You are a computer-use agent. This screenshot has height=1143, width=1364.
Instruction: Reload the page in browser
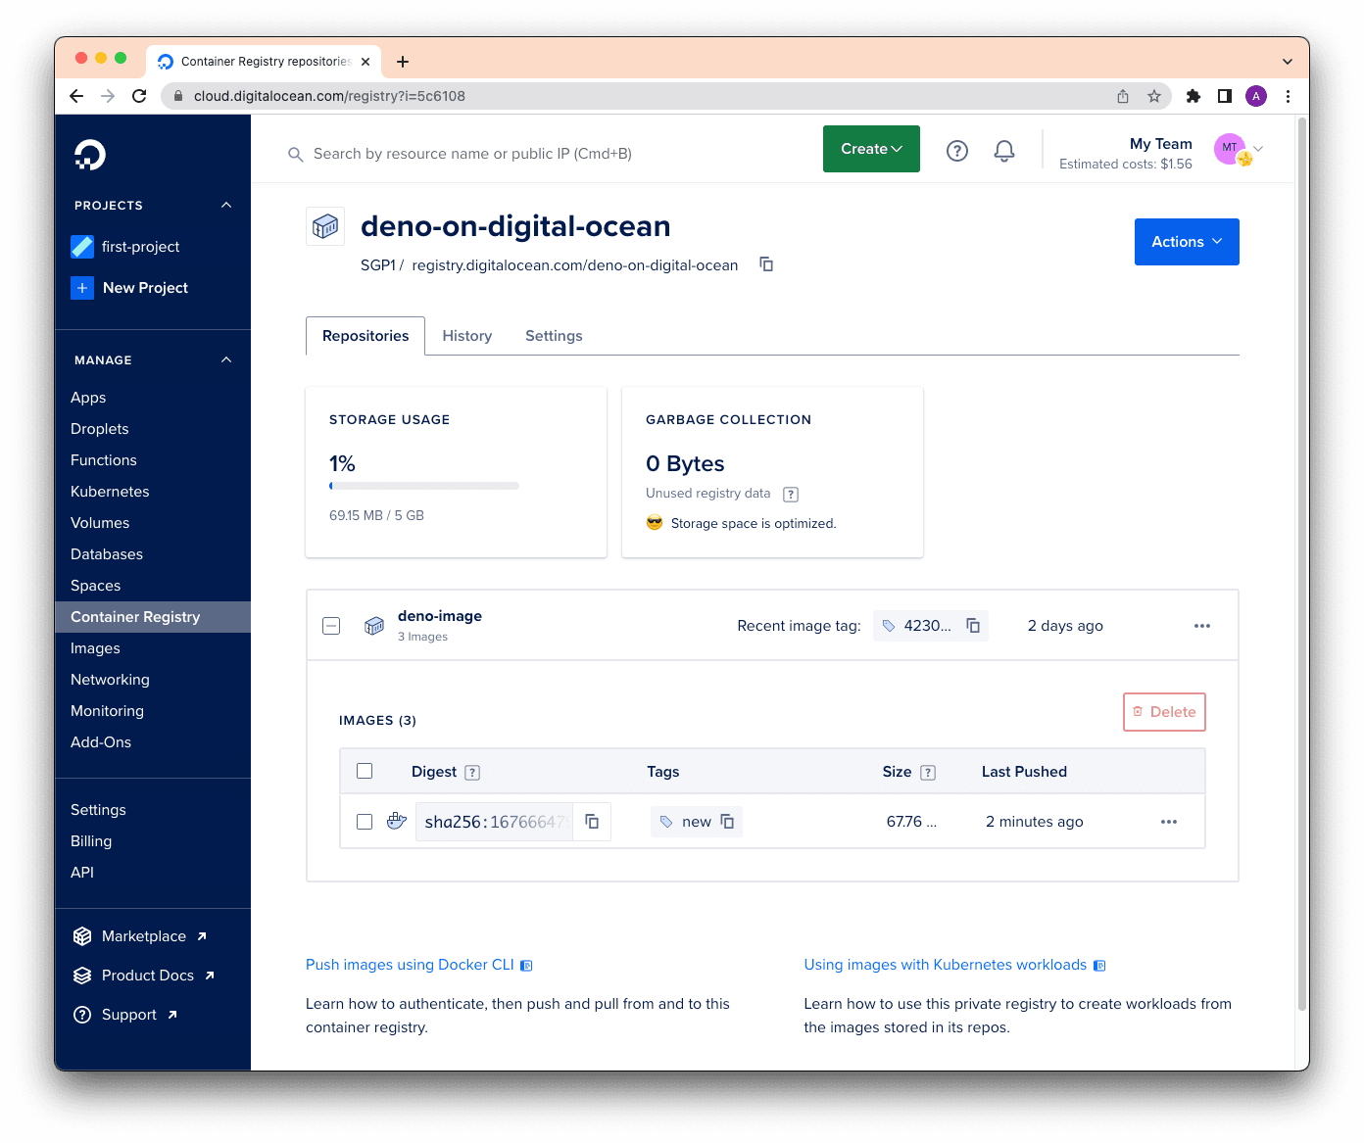[139, 96]
